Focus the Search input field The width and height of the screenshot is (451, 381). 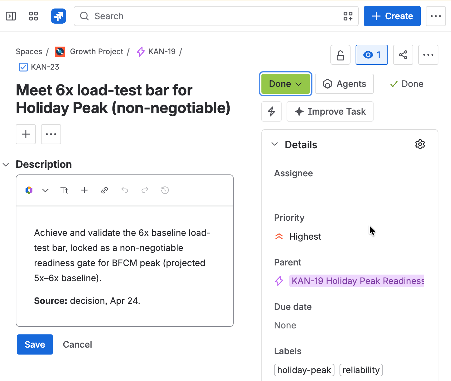click(216, 16)
